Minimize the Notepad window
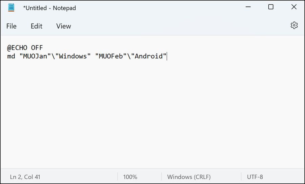305x184 pixels. point(247,7)
